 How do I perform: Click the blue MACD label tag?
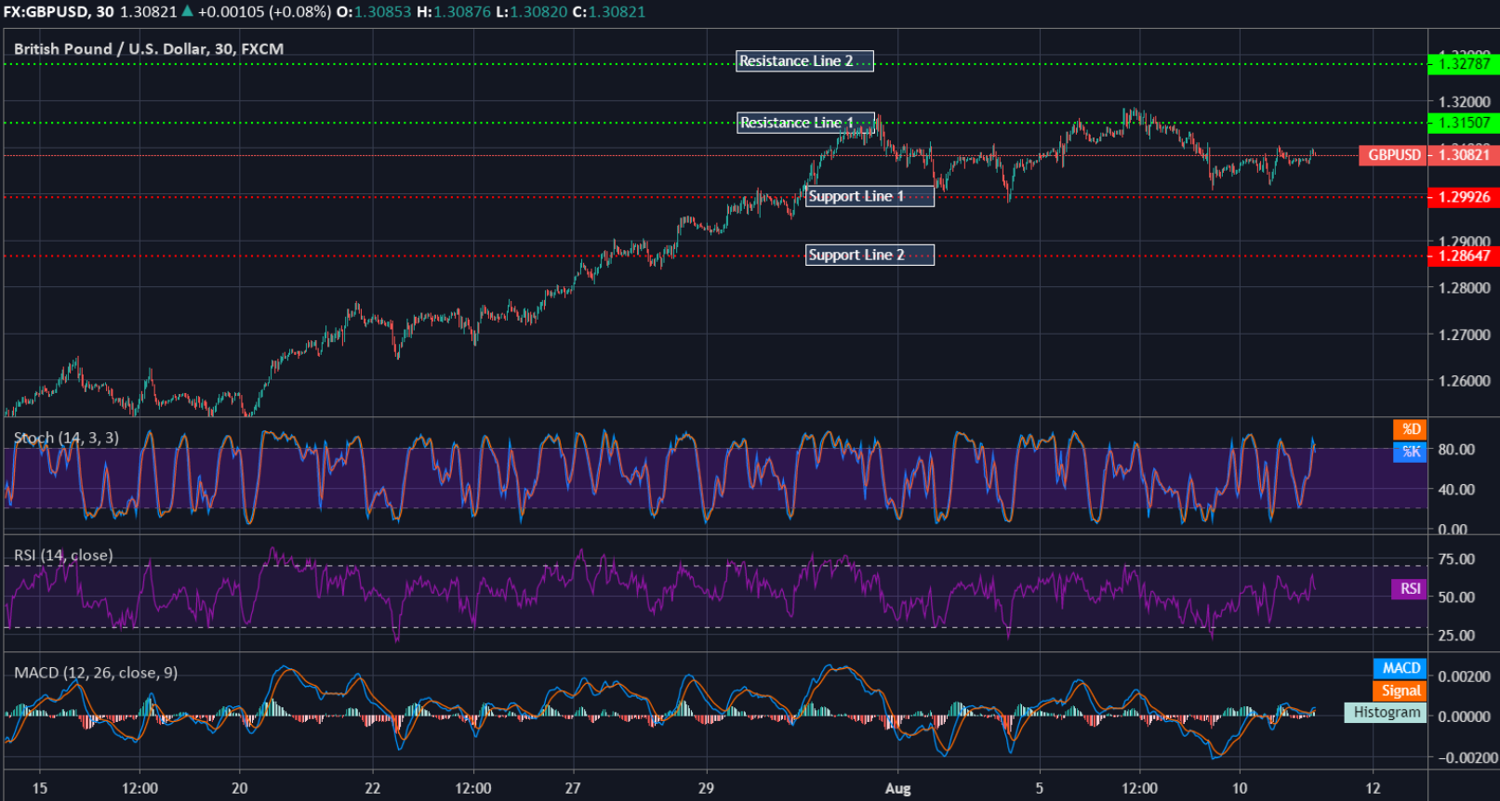1400,668
